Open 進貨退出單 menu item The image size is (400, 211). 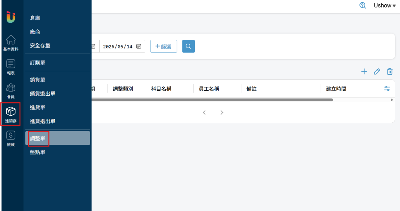(x=58, y=121)
